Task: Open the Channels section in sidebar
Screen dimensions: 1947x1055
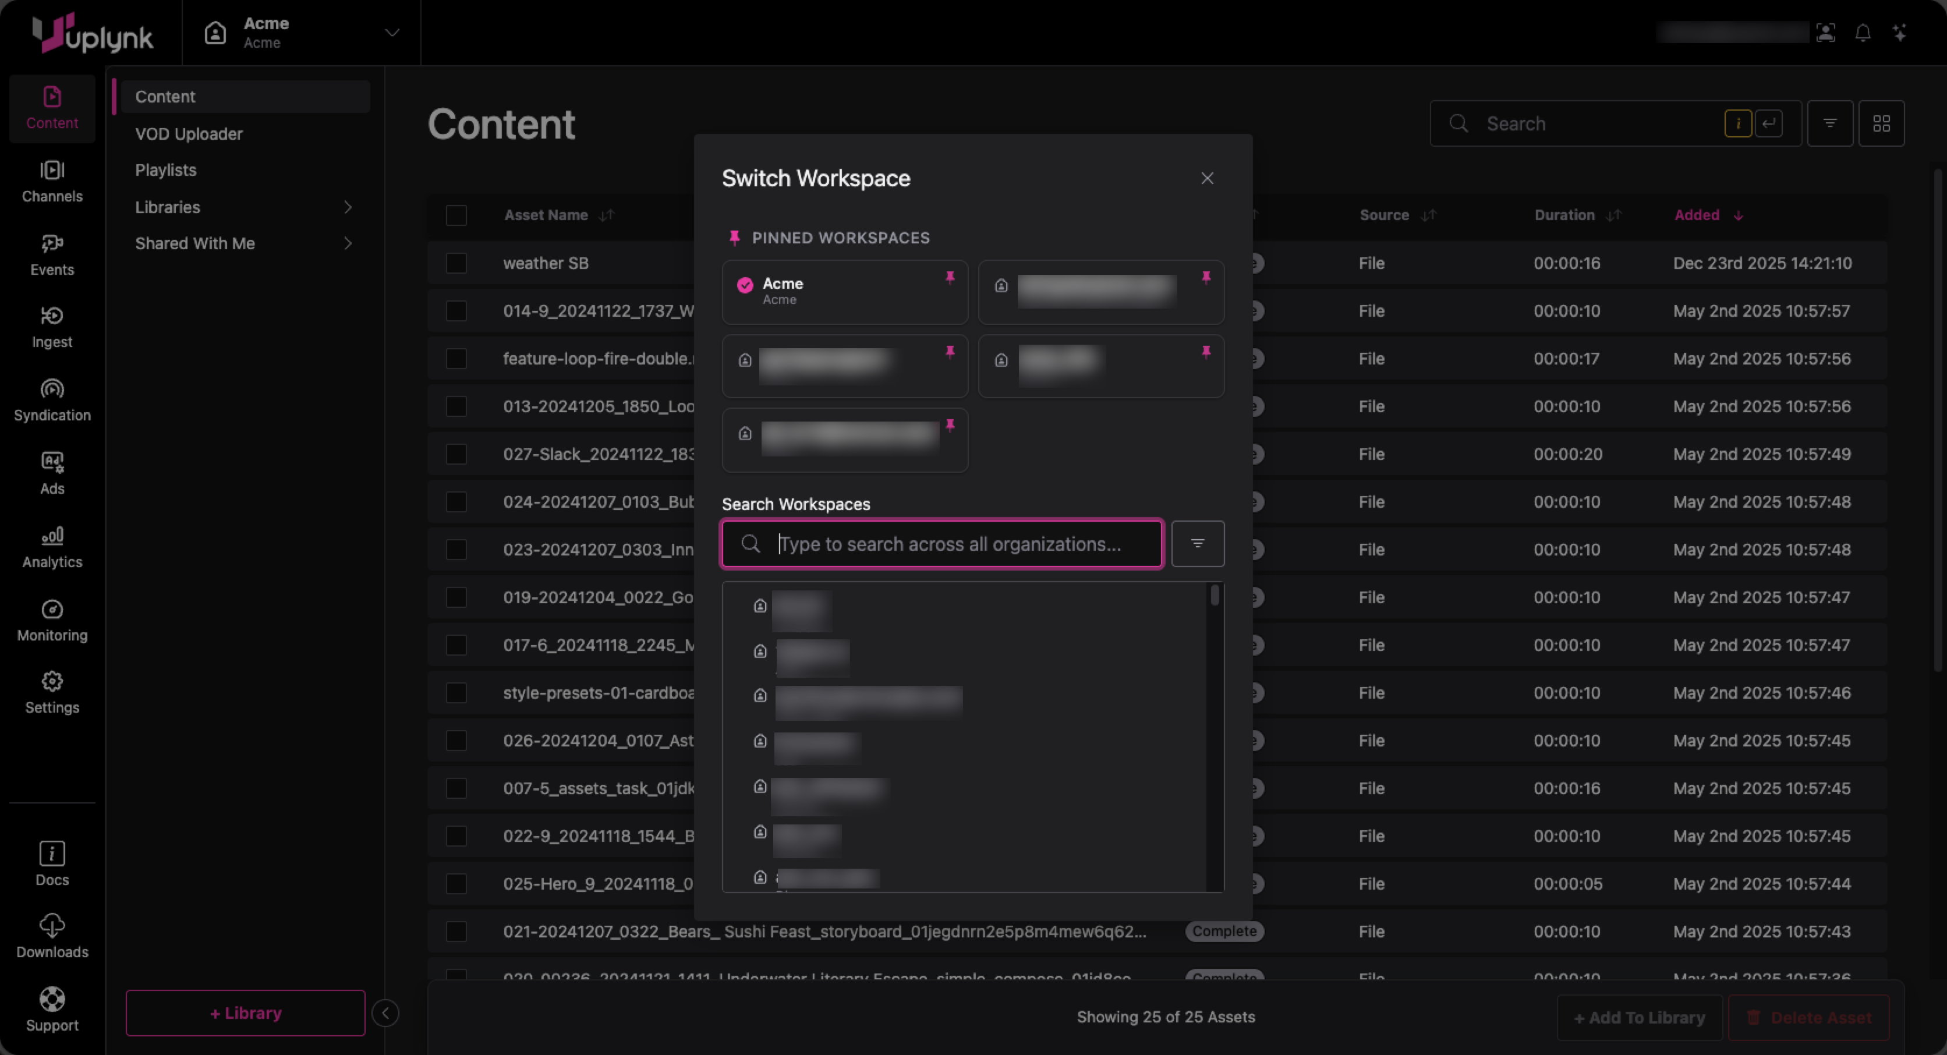Action: pos(51,182)
